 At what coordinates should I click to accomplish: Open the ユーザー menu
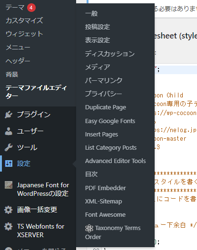30,131
